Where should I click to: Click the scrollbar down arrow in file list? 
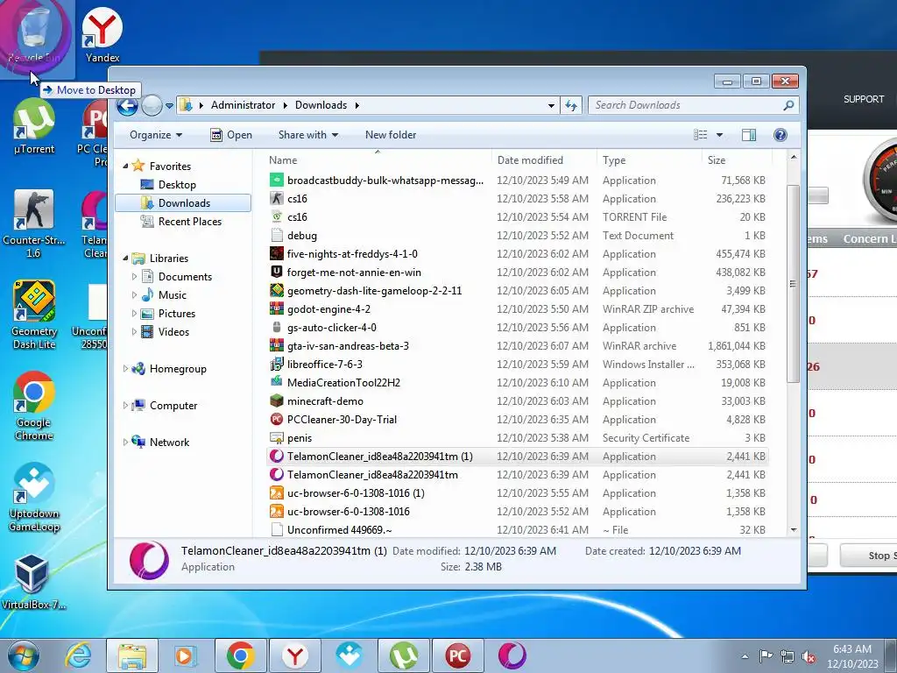coord(794,530)
